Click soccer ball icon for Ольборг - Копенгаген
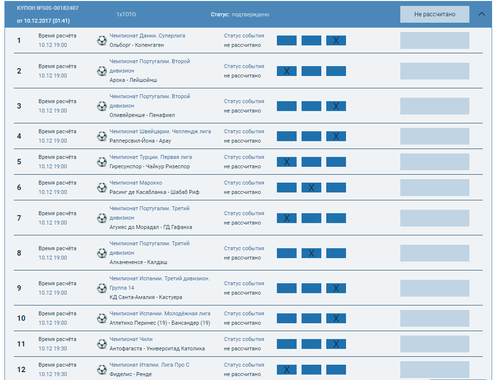The height and width of the screenshot is (380, 499). 102,40
